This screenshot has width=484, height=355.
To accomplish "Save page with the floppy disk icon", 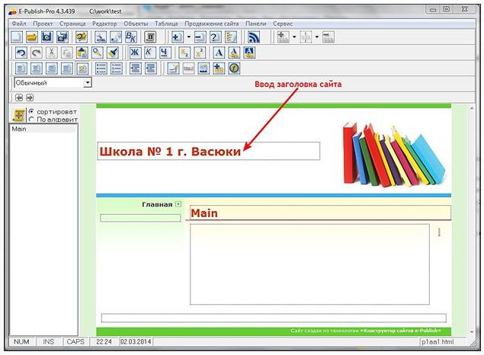I will point(47,37).
